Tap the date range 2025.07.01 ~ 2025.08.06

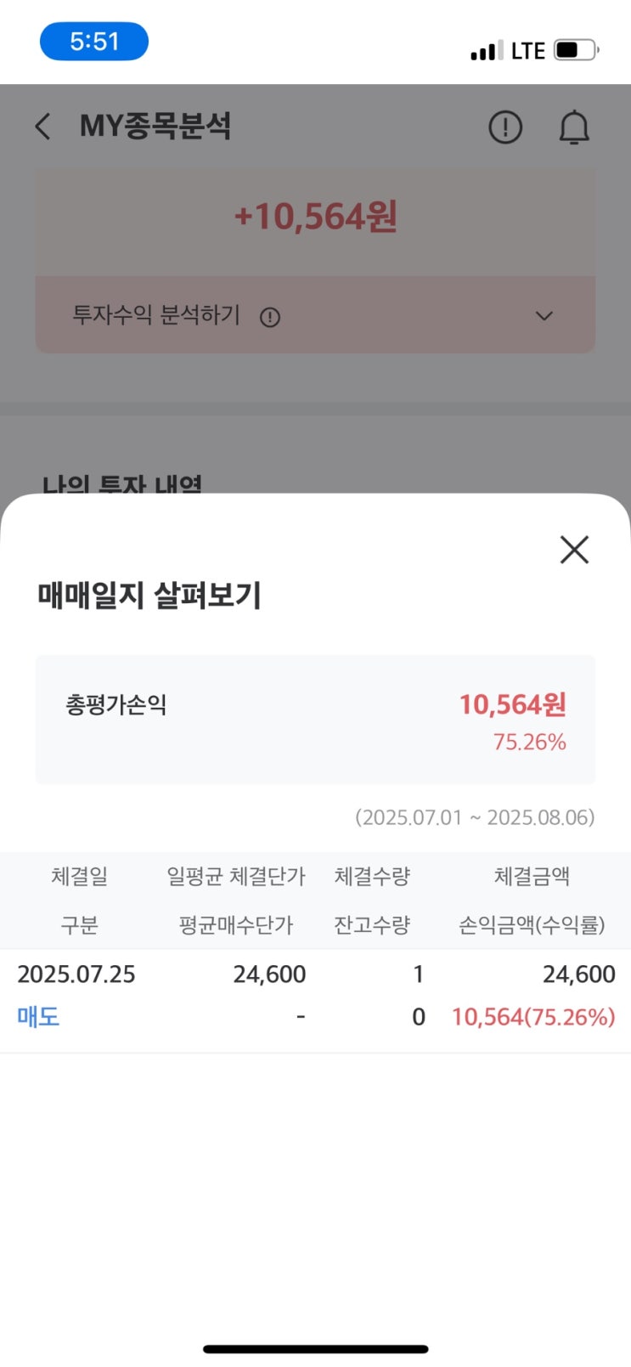tap(475, 817)
